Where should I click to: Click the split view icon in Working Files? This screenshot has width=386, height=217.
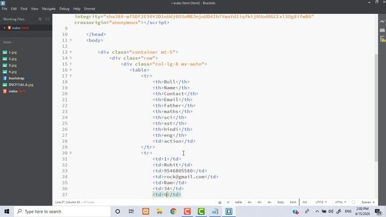pyautogui.click(x=47, y=19)
